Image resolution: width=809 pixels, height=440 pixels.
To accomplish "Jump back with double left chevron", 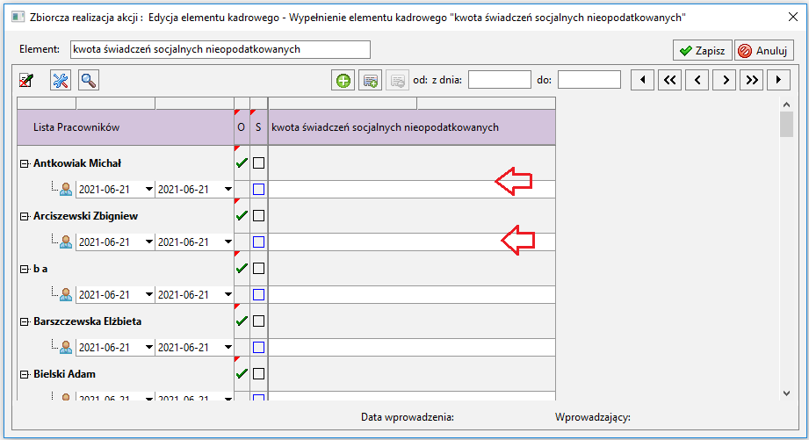I will [x=669, y=80].
